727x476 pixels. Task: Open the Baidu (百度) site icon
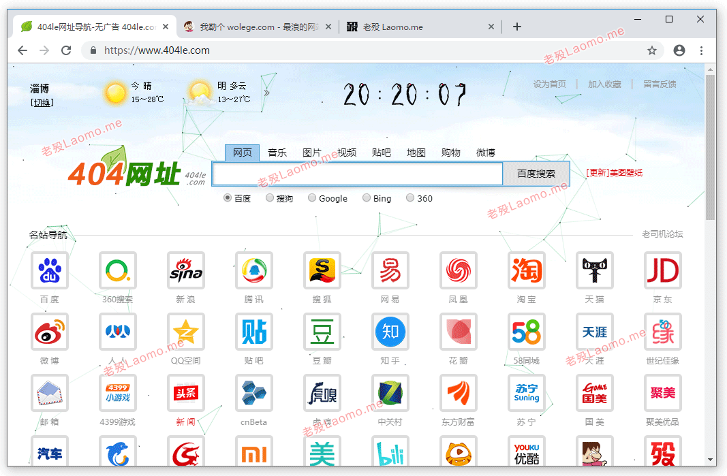pos(50,270)
